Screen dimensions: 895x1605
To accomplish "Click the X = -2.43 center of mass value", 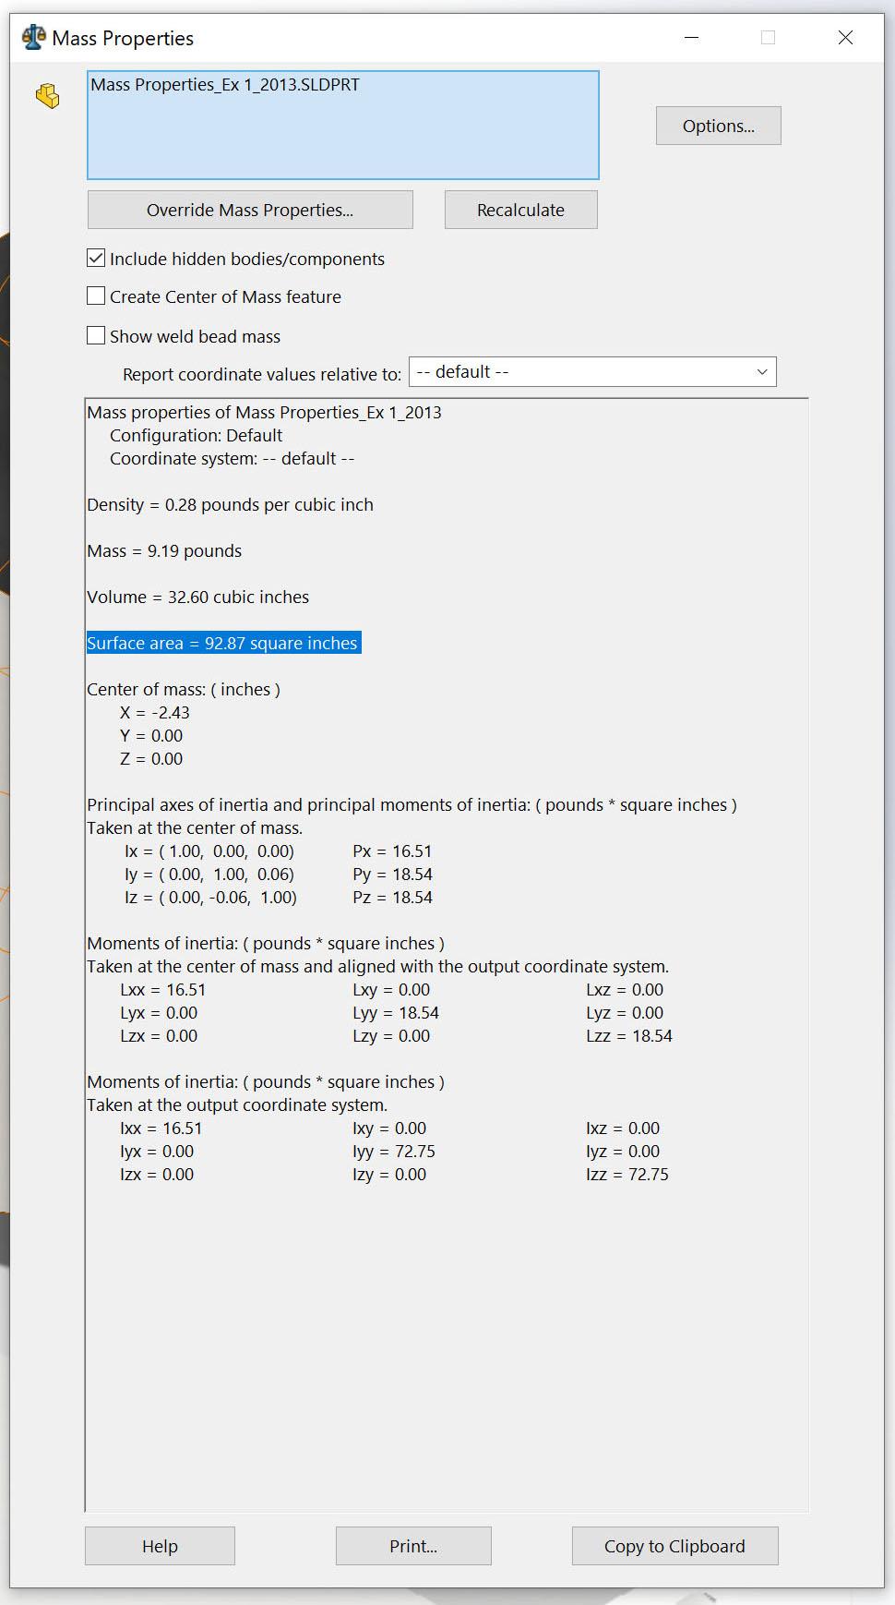I will (x=155, y=713).
